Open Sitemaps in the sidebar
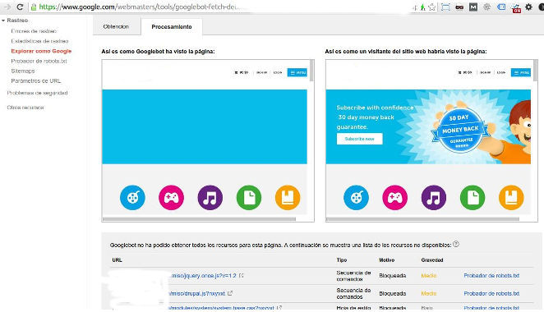The height and width of the screenshot is (312, 544). [x=23, y=71]
